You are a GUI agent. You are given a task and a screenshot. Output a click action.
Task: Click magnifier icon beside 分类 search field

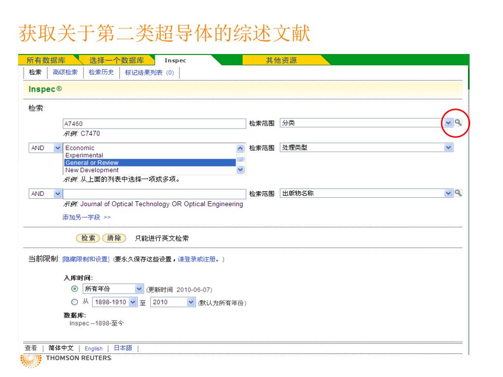point(458,122)
